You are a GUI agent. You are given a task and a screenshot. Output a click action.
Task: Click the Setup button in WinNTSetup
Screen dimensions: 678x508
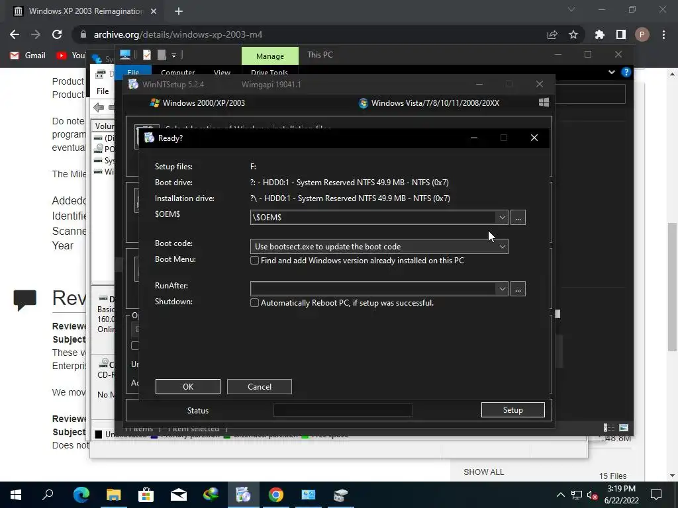513,410
